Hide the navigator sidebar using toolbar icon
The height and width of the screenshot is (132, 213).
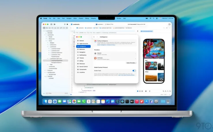point(51,24)
